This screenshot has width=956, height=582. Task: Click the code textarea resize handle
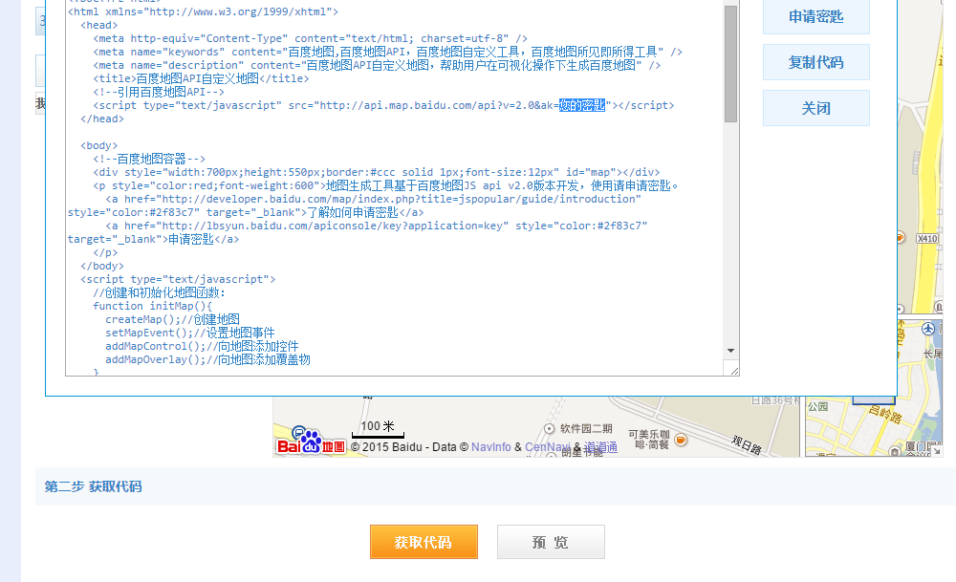(x=733, y=371)
